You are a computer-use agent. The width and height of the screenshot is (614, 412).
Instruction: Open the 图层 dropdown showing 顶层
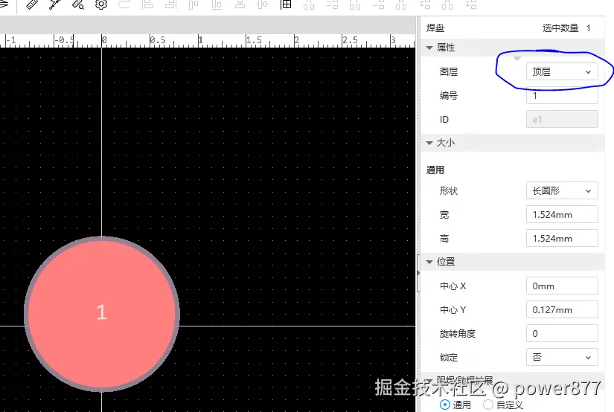(562, 71)
